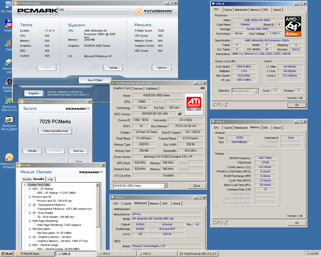Switch to PCMark05 Basic from the taskbar
Screen dimensions: 321x257
pos(35,254)
